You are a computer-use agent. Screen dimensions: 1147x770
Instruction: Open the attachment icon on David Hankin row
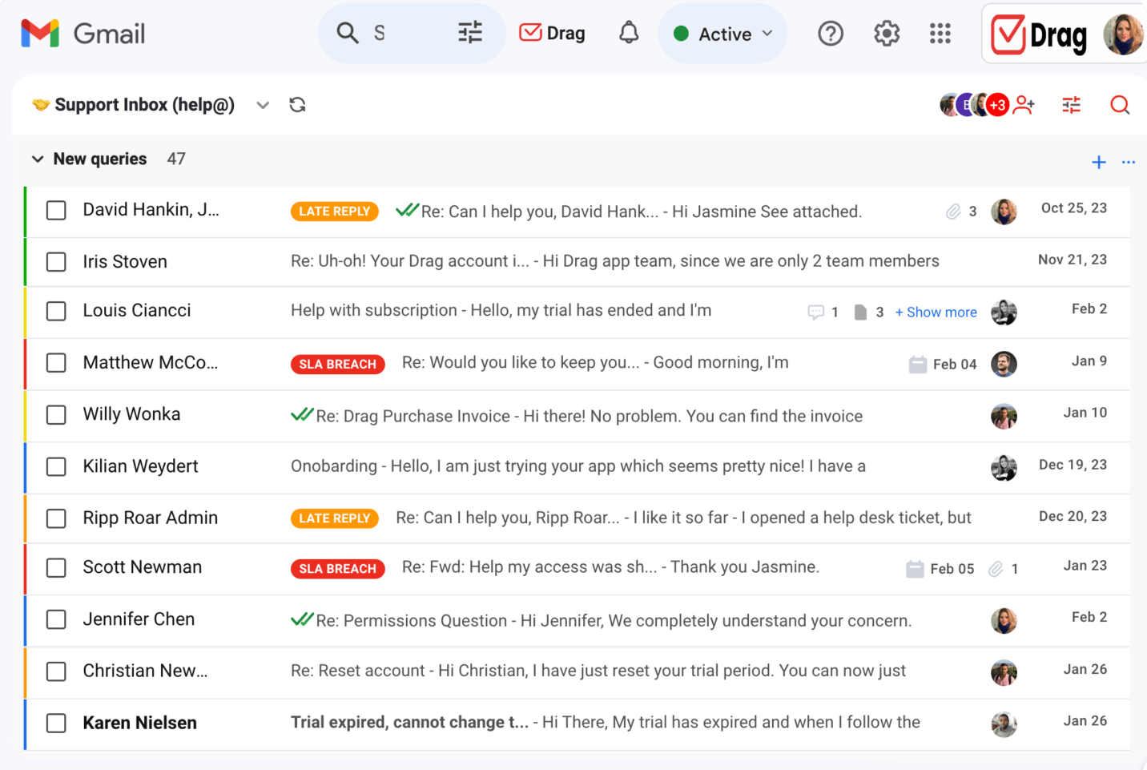(x=953, y=212)
